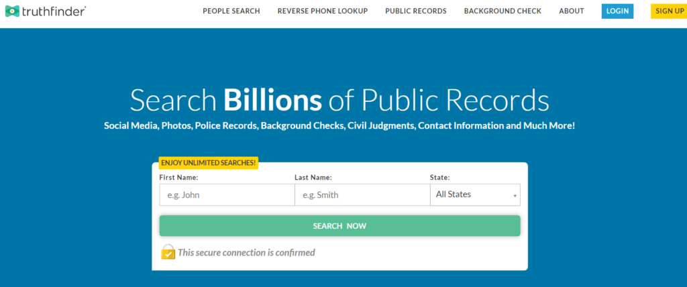
Task: Expand the All States dropdown
Action: tap(476, 194)
